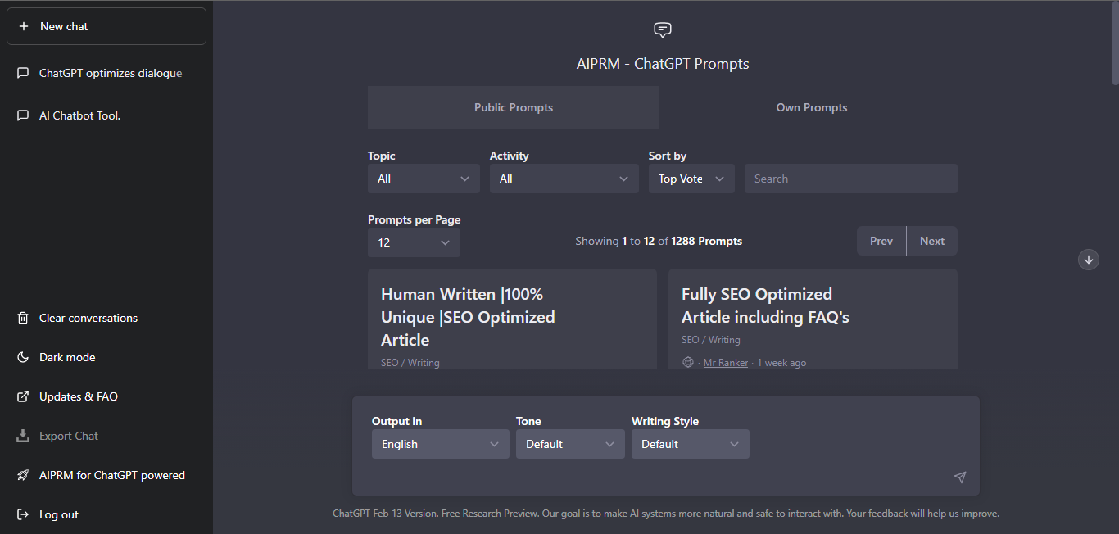Open the Output in English dropdown
1119x534 pixels.
point(441,444)
